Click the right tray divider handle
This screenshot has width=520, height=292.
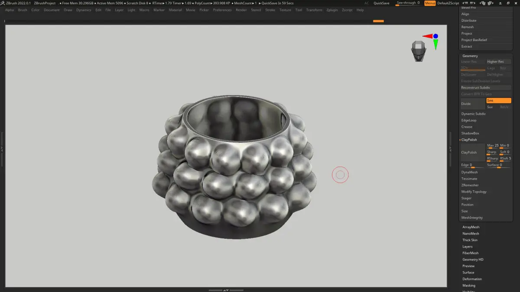(x=450, y=148)
